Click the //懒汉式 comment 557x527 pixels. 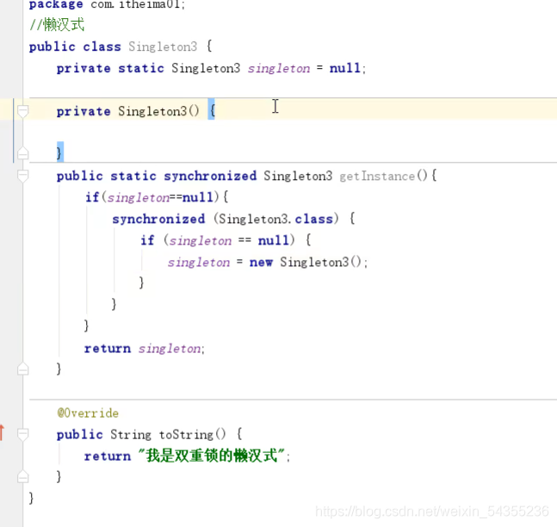pyautogui.click(x=57, y=25)
